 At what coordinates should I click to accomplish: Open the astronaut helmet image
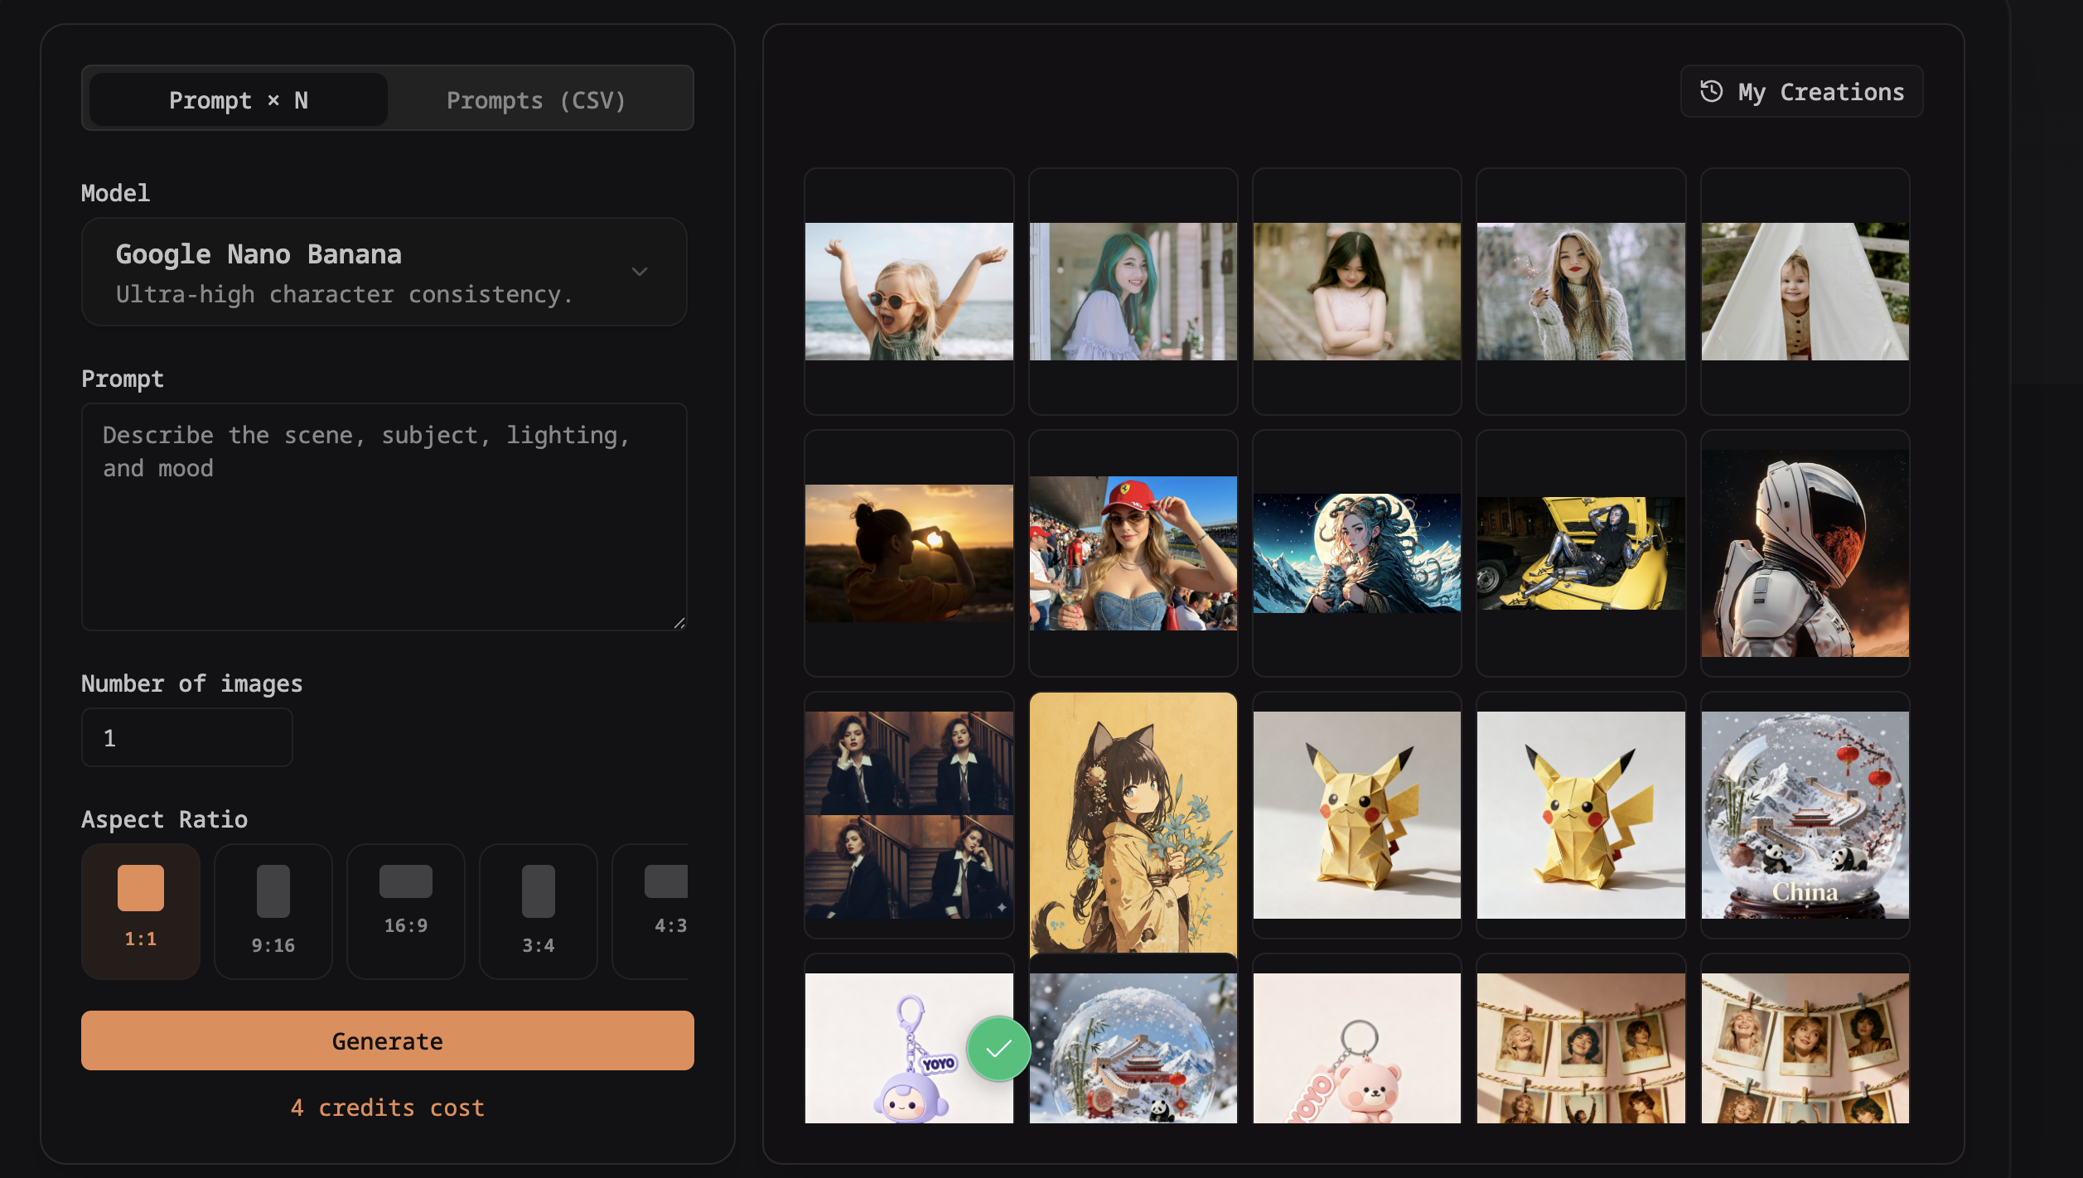[1805, 553]
